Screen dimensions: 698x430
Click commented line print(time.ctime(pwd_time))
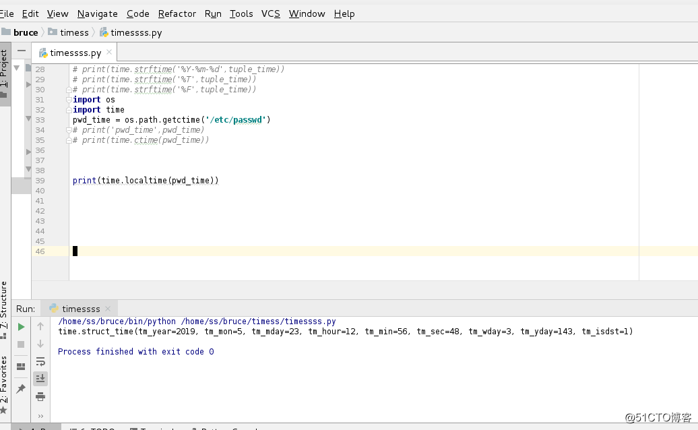[141, 140]
